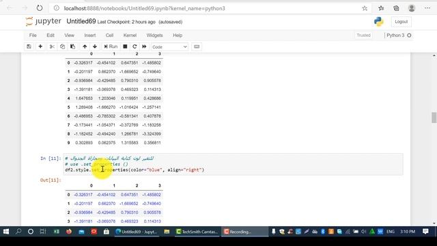Open browser settings and more menu
The height and width of the screenshot is (246, 437).
coord(427,8)
